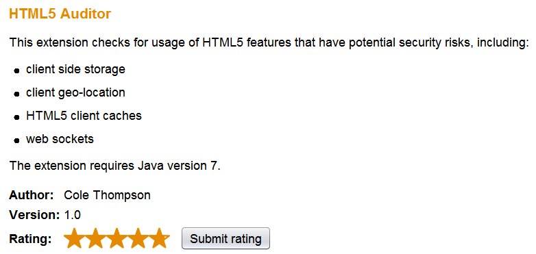Click the web sockets list item
536x254 pixels.
60,139
